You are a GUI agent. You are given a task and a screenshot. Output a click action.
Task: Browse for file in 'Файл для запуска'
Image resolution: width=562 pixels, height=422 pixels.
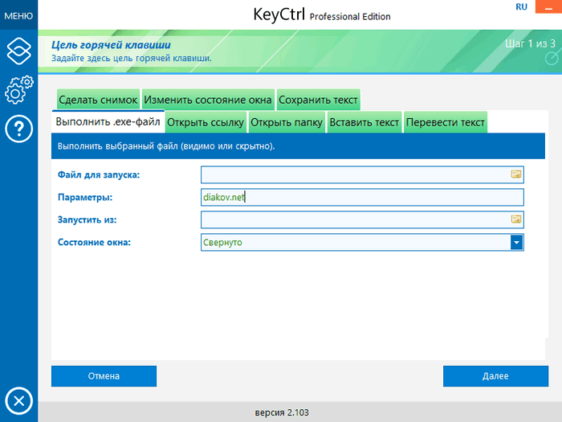516,174
